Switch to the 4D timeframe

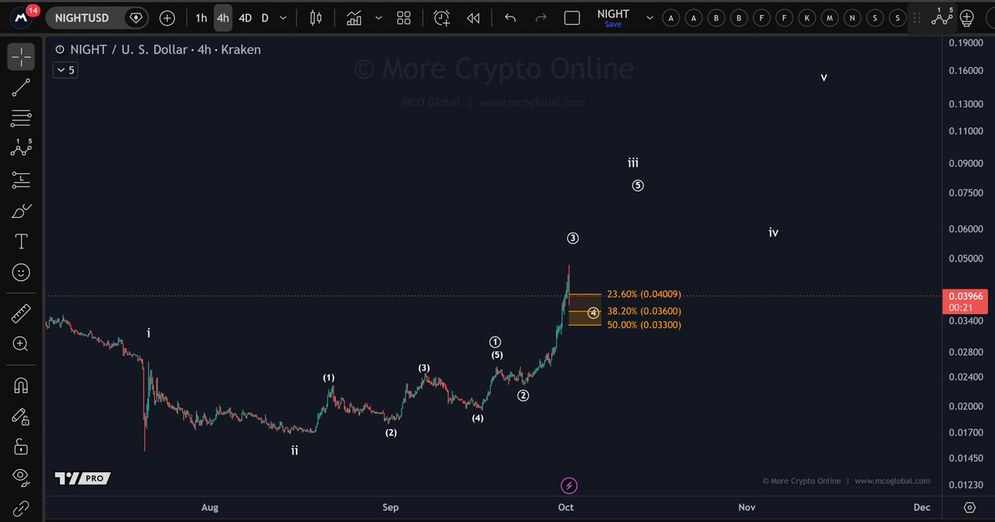pos(245,17)
